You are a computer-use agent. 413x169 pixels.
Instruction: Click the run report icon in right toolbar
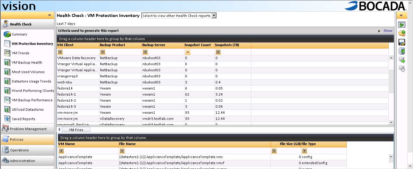(x=402, y=25)
